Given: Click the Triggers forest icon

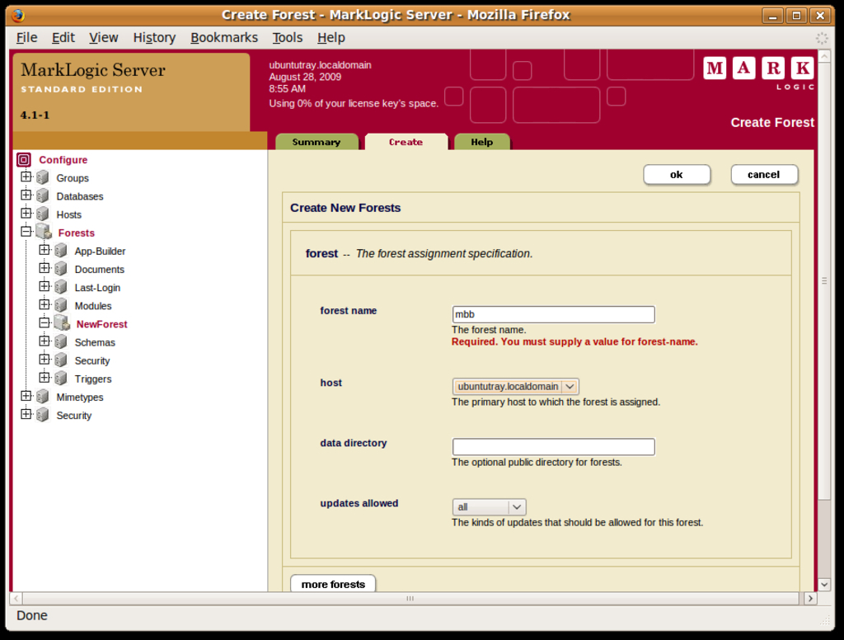Looking at the screenshot, I should 61,379.
